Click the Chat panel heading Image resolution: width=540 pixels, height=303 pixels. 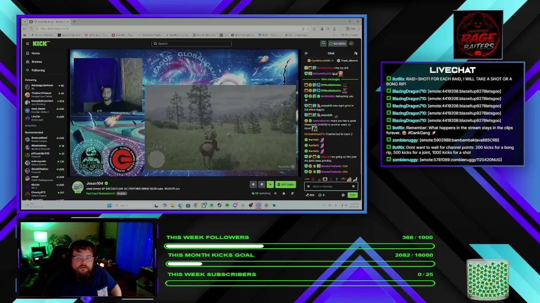coord(331,53)
